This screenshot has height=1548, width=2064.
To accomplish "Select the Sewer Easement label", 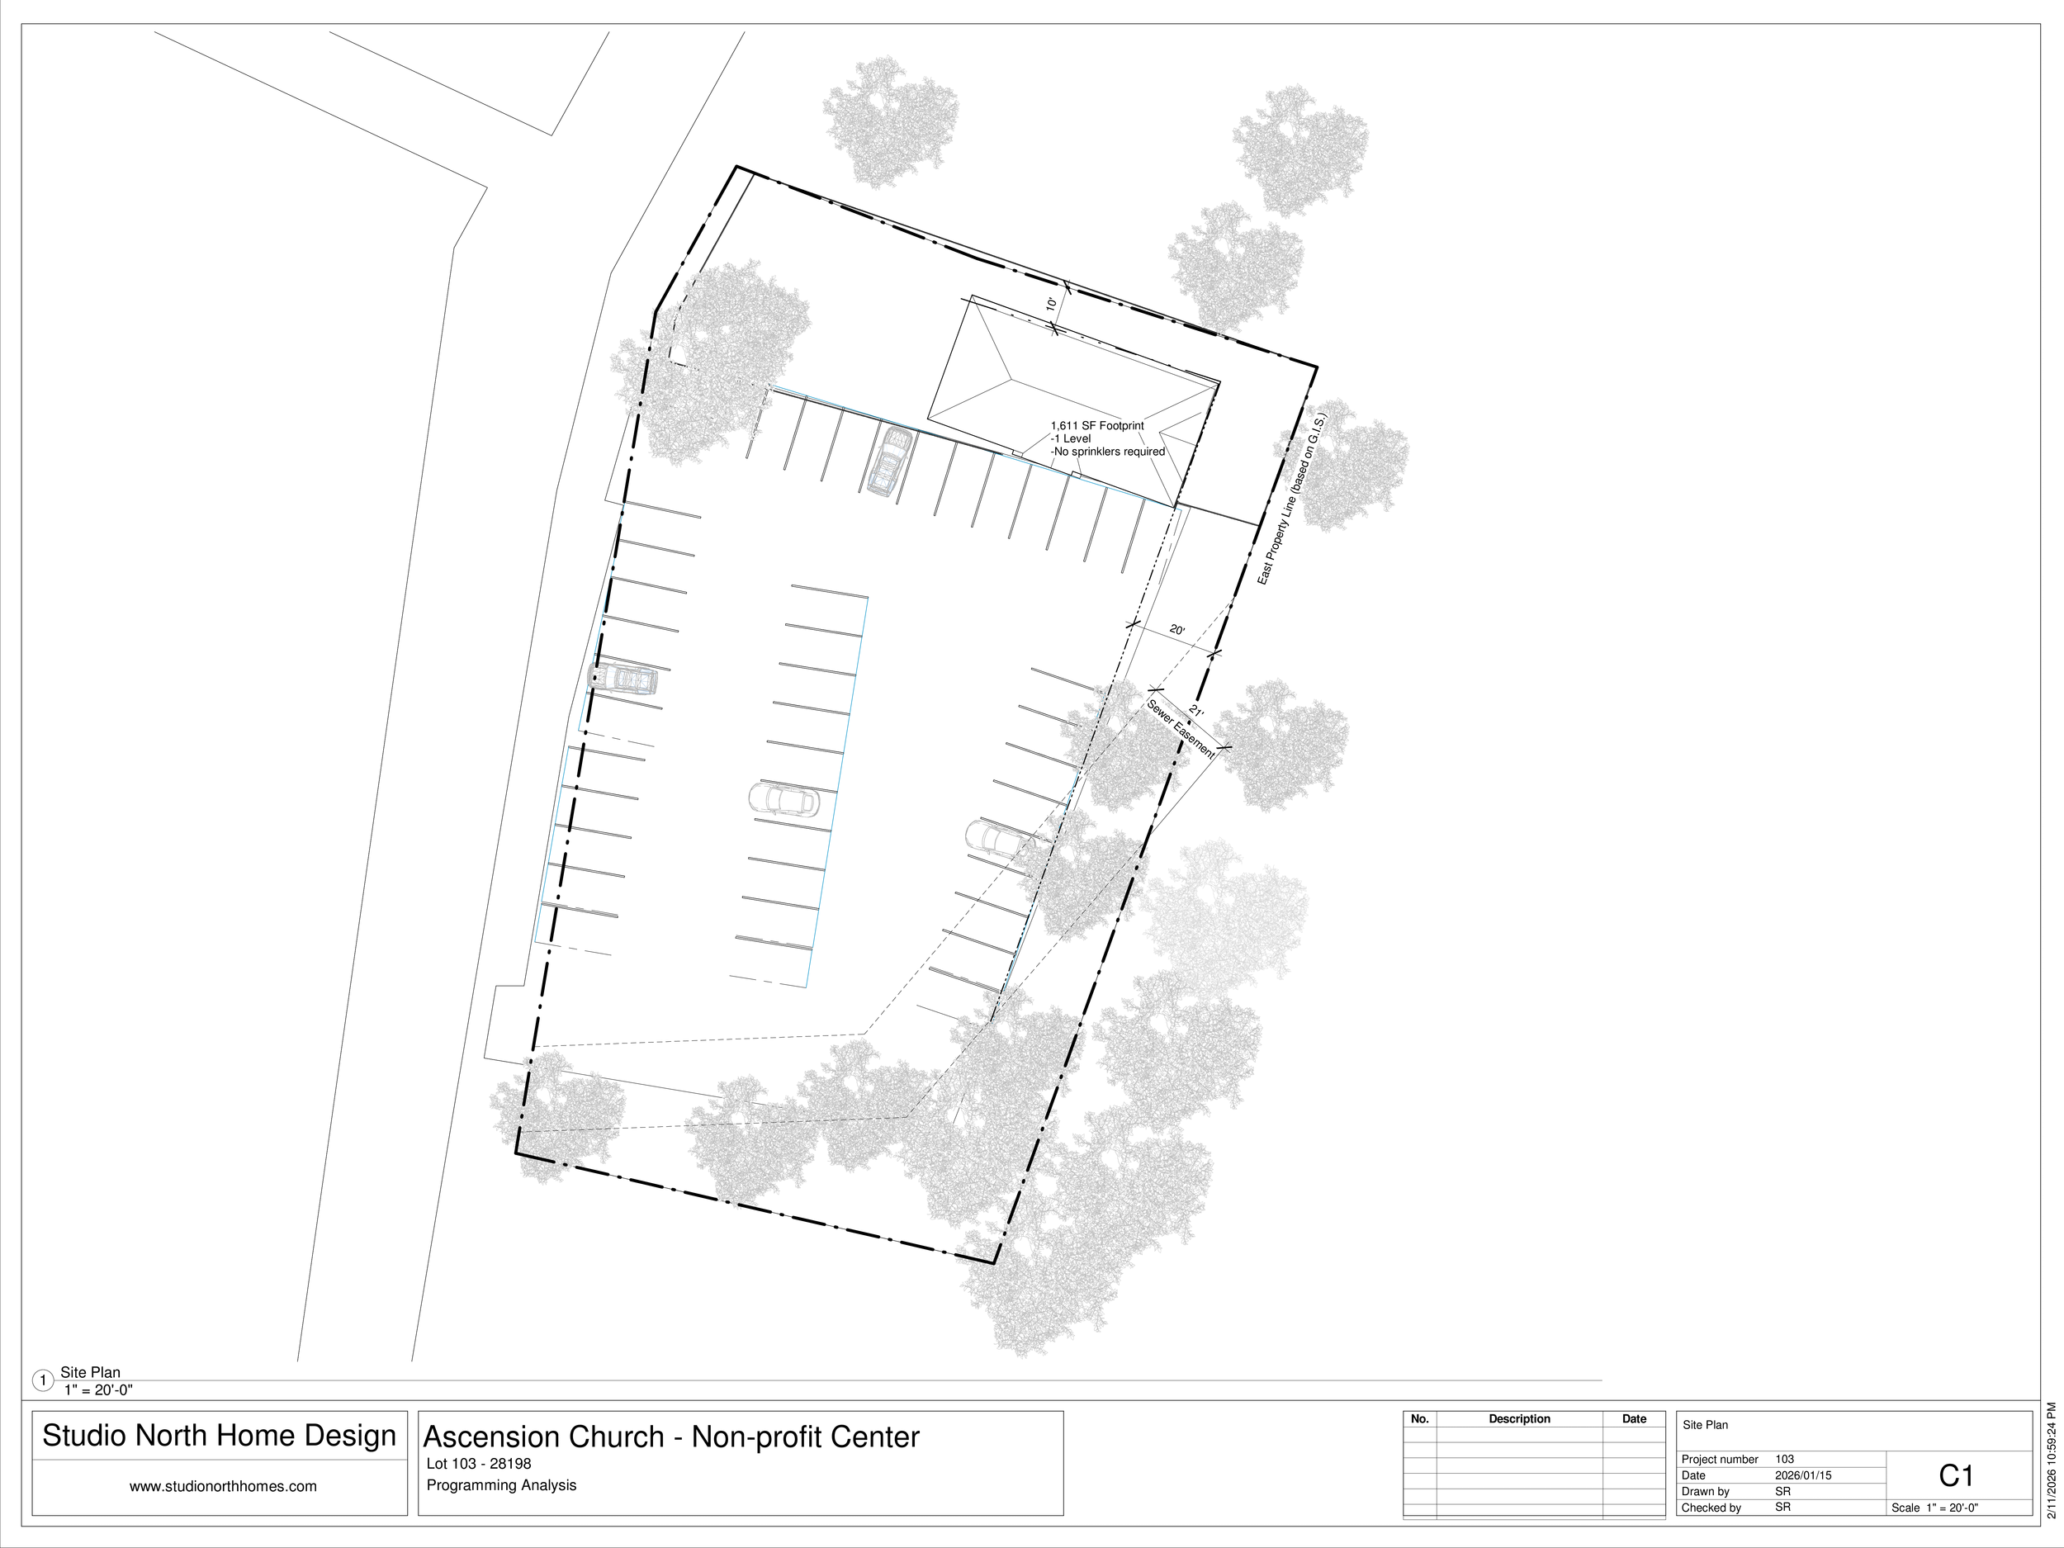I will tap(1180, 729).
